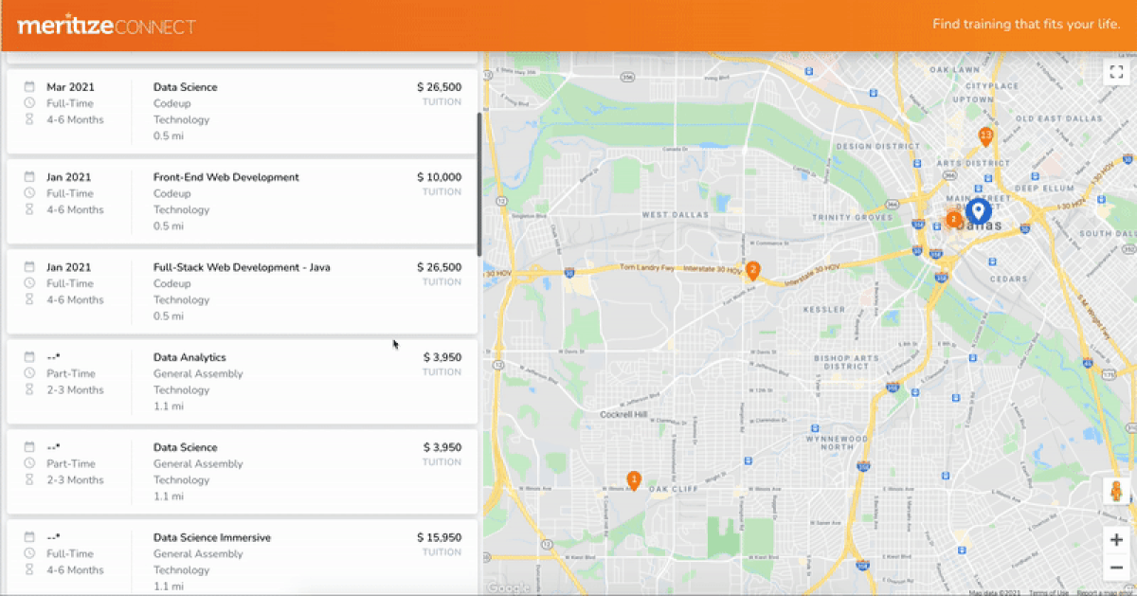Zoom in on the map

pos(1115,540)
